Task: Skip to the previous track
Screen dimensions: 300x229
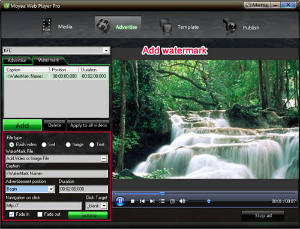Action: [x=142, y=201]
